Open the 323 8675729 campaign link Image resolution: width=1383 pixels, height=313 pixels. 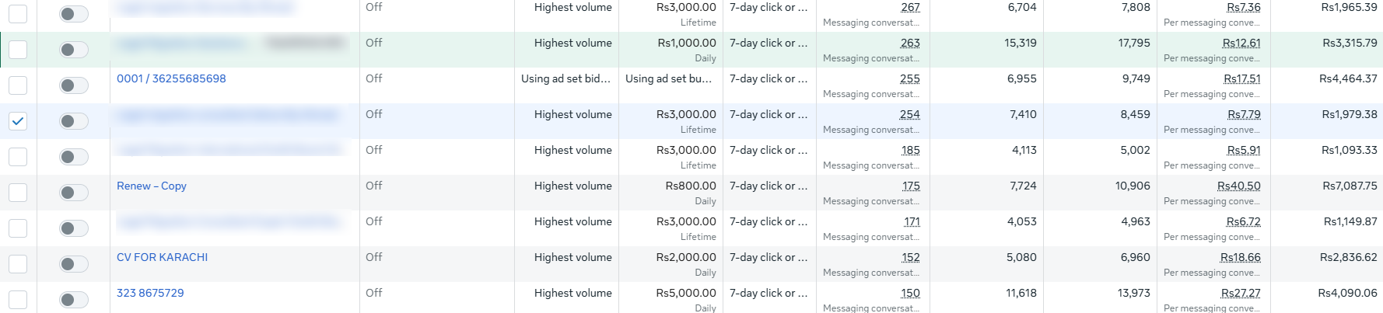150,293
